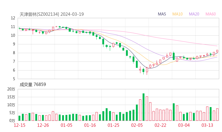Click the chart title 天津普林[SZ002134] 2024-03-19
The height and width of the screenshot is (132, 222).
[52, 14]
